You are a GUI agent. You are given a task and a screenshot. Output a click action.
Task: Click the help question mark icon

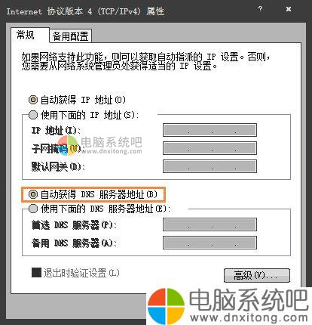[260, 9]
